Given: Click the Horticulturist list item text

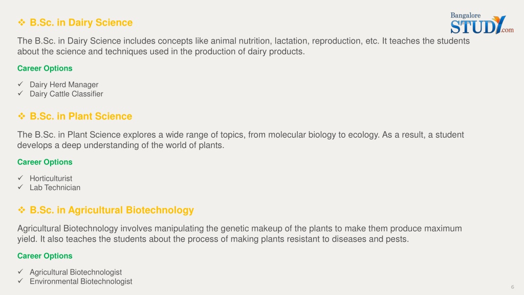Looking at the screenshot, I should [51, 178].
